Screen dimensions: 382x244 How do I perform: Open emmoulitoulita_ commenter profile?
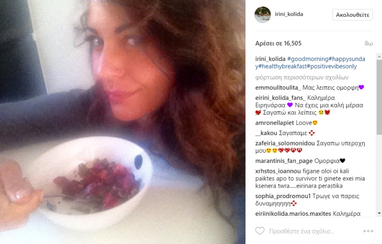click(278, 87)
